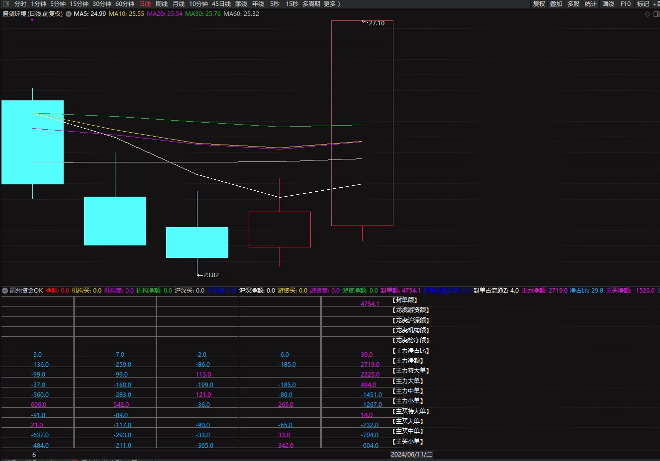Activate the 画线 drawing tool

608,4
